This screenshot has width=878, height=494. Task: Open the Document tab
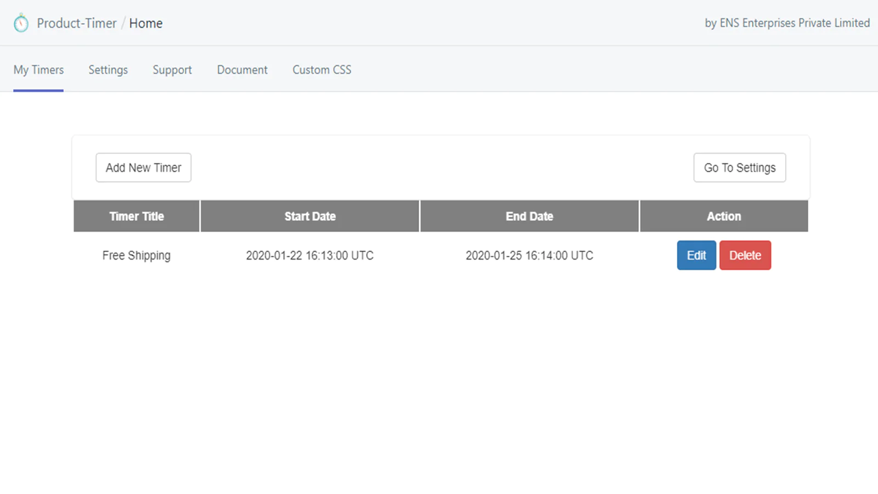click(x=242, y=70)
